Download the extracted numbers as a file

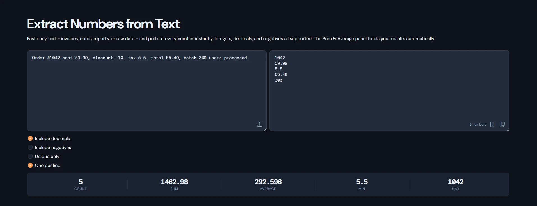click(492, 124)
